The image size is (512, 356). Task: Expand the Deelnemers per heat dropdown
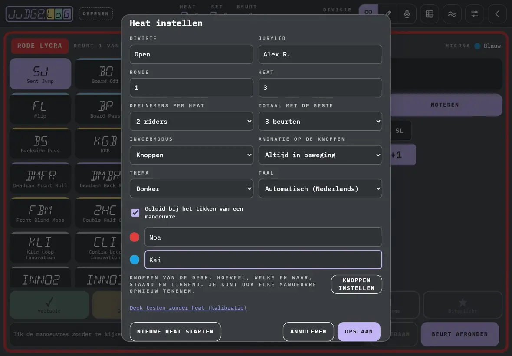pyautogui.click(x=191, y=121)
